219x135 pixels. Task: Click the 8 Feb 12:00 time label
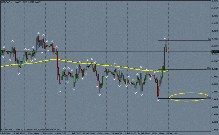tap(61, 133)
